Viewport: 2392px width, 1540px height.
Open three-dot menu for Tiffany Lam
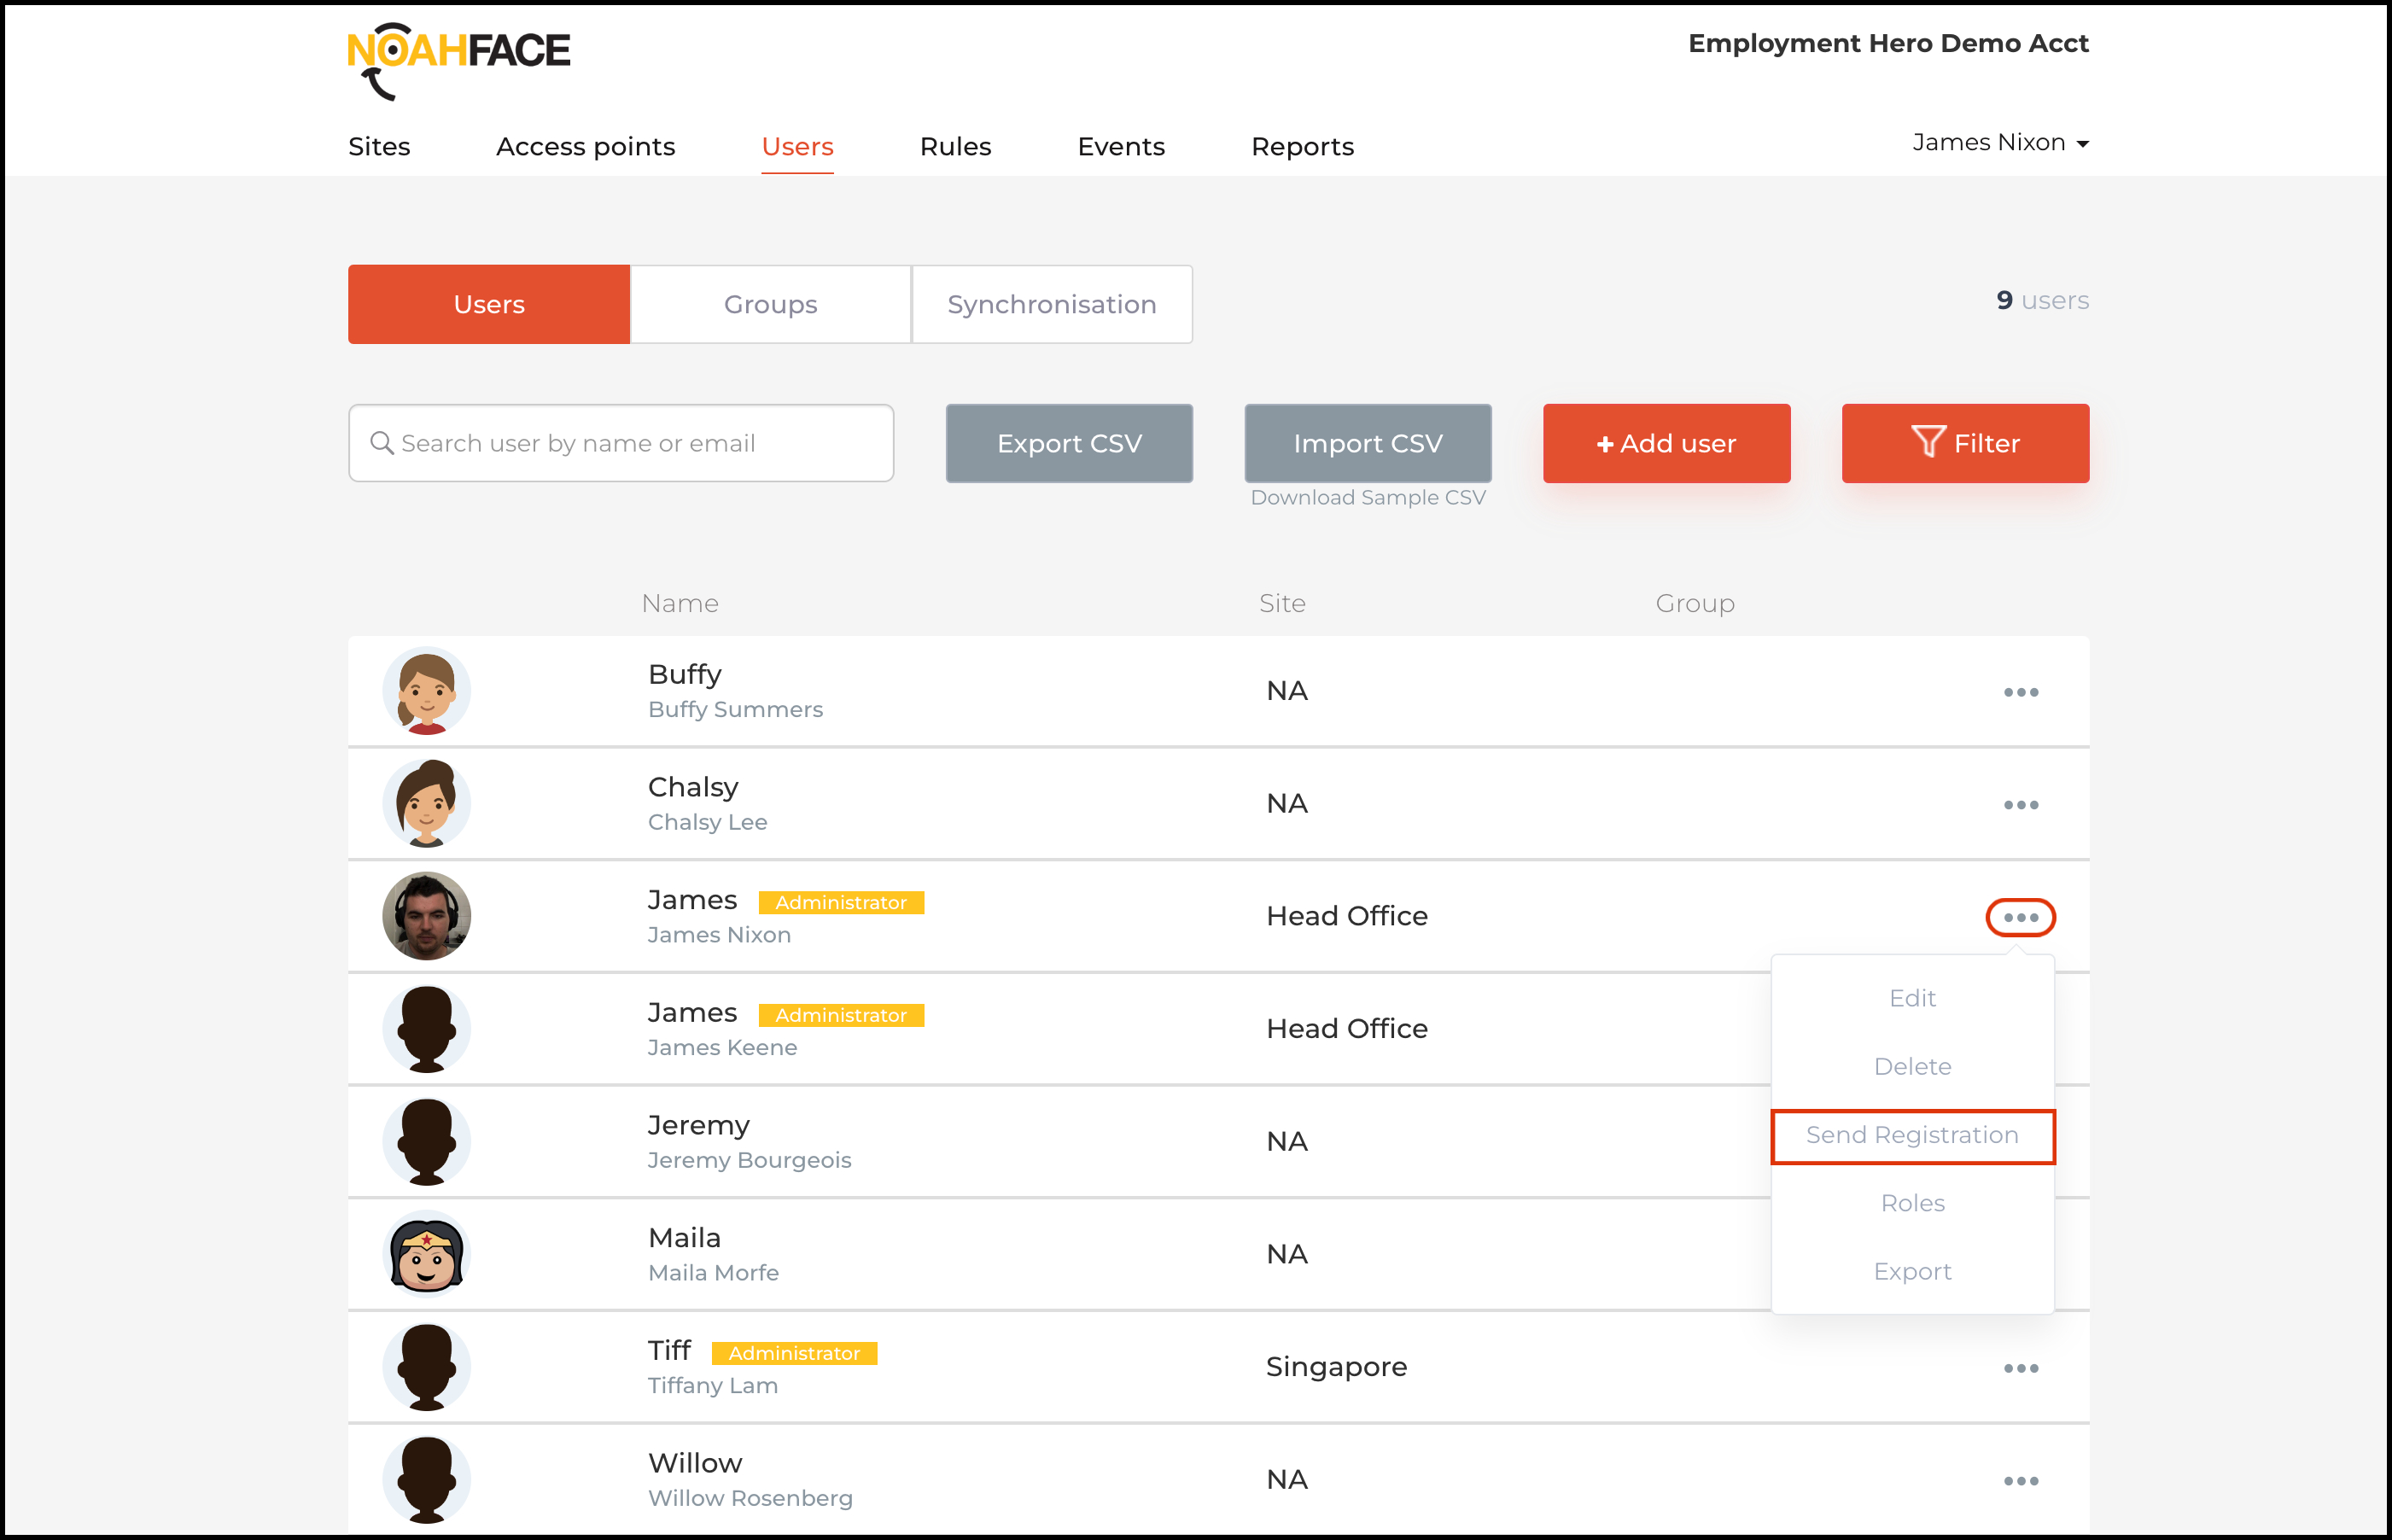point(2020,1368)
